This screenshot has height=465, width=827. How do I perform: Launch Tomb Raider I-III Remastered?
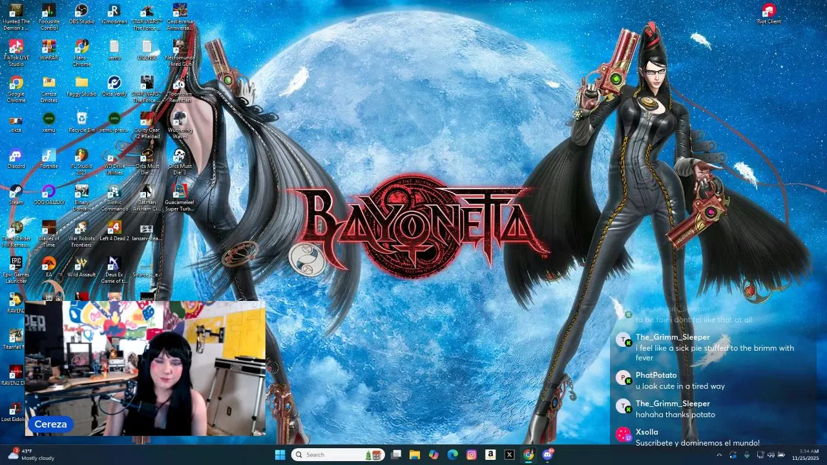16,234
